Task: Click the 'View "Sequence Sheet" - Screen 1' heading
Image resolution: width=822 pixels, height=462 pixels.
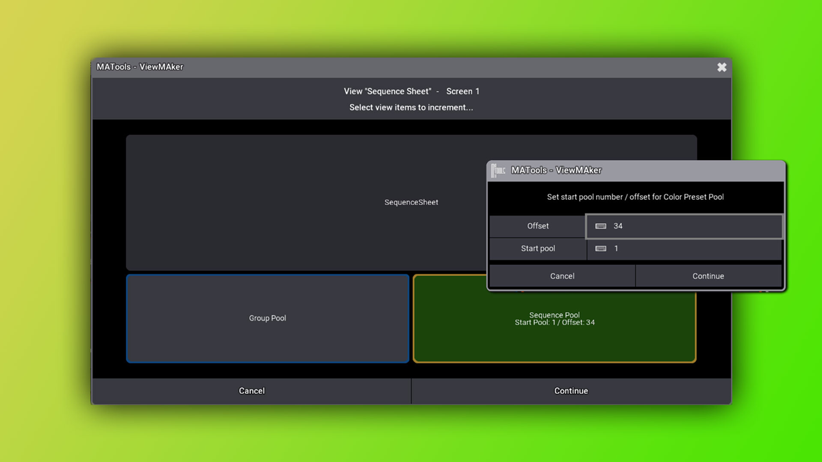Action: coord(411,91)
